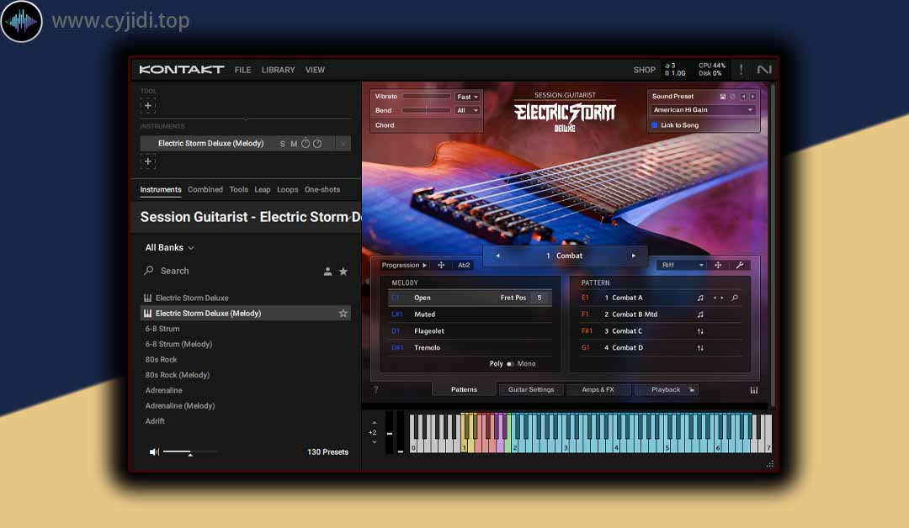Open the tuning knob of the instrument slot

(x=306, y=144)
